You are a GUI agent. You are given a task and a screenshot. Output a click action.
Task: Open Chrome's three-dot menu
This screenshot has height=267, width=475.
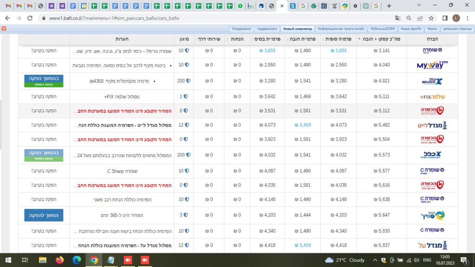click(468, 18)
